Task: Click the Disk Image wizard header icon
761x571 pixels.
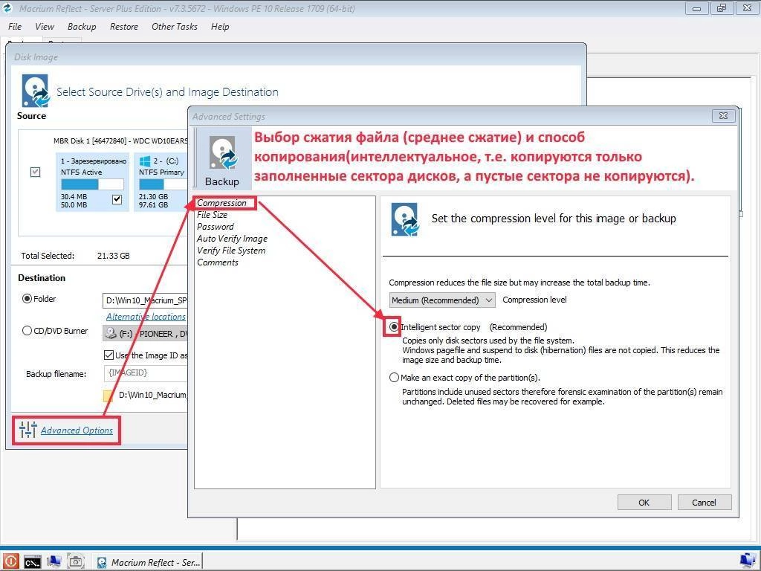Action: [x=36, y=90]
